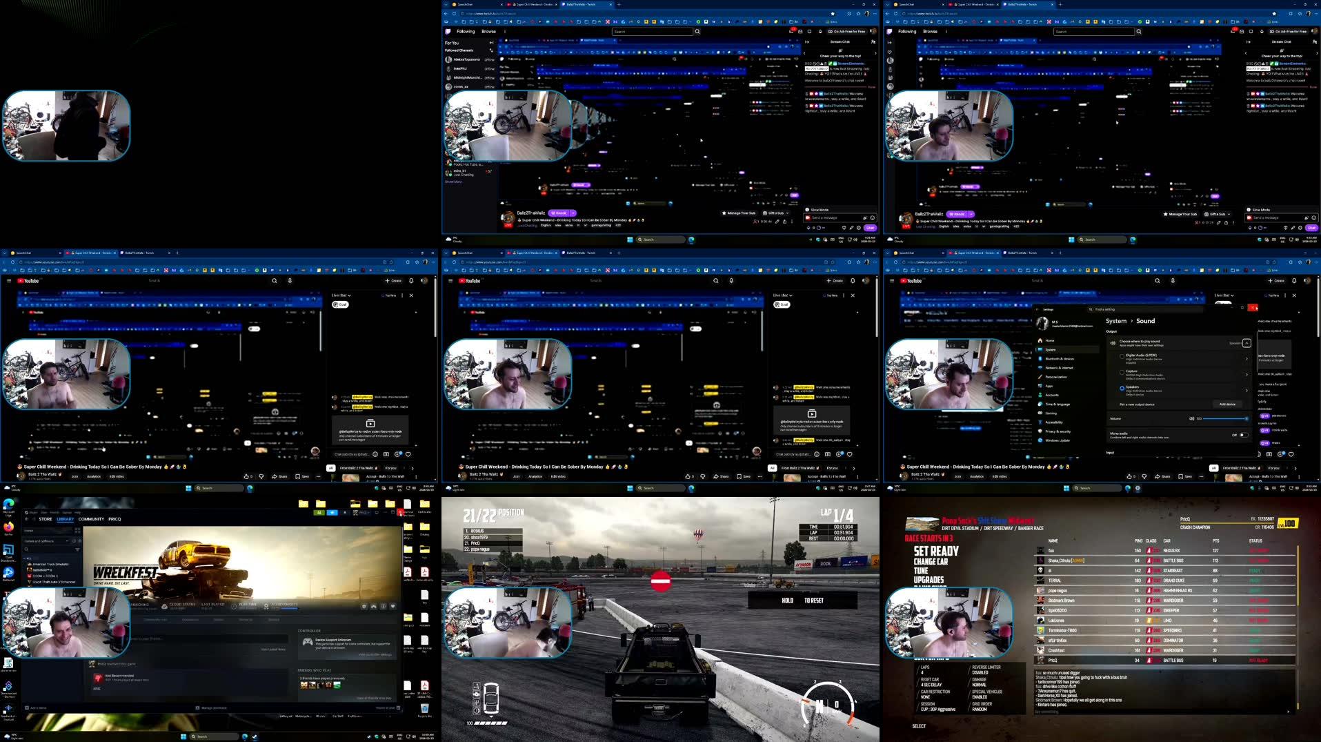The width and height of the screenshot is (1321, 742).
Task: Click voice search microphone on YouTube behind Settings
Action: click(1173, 281)
